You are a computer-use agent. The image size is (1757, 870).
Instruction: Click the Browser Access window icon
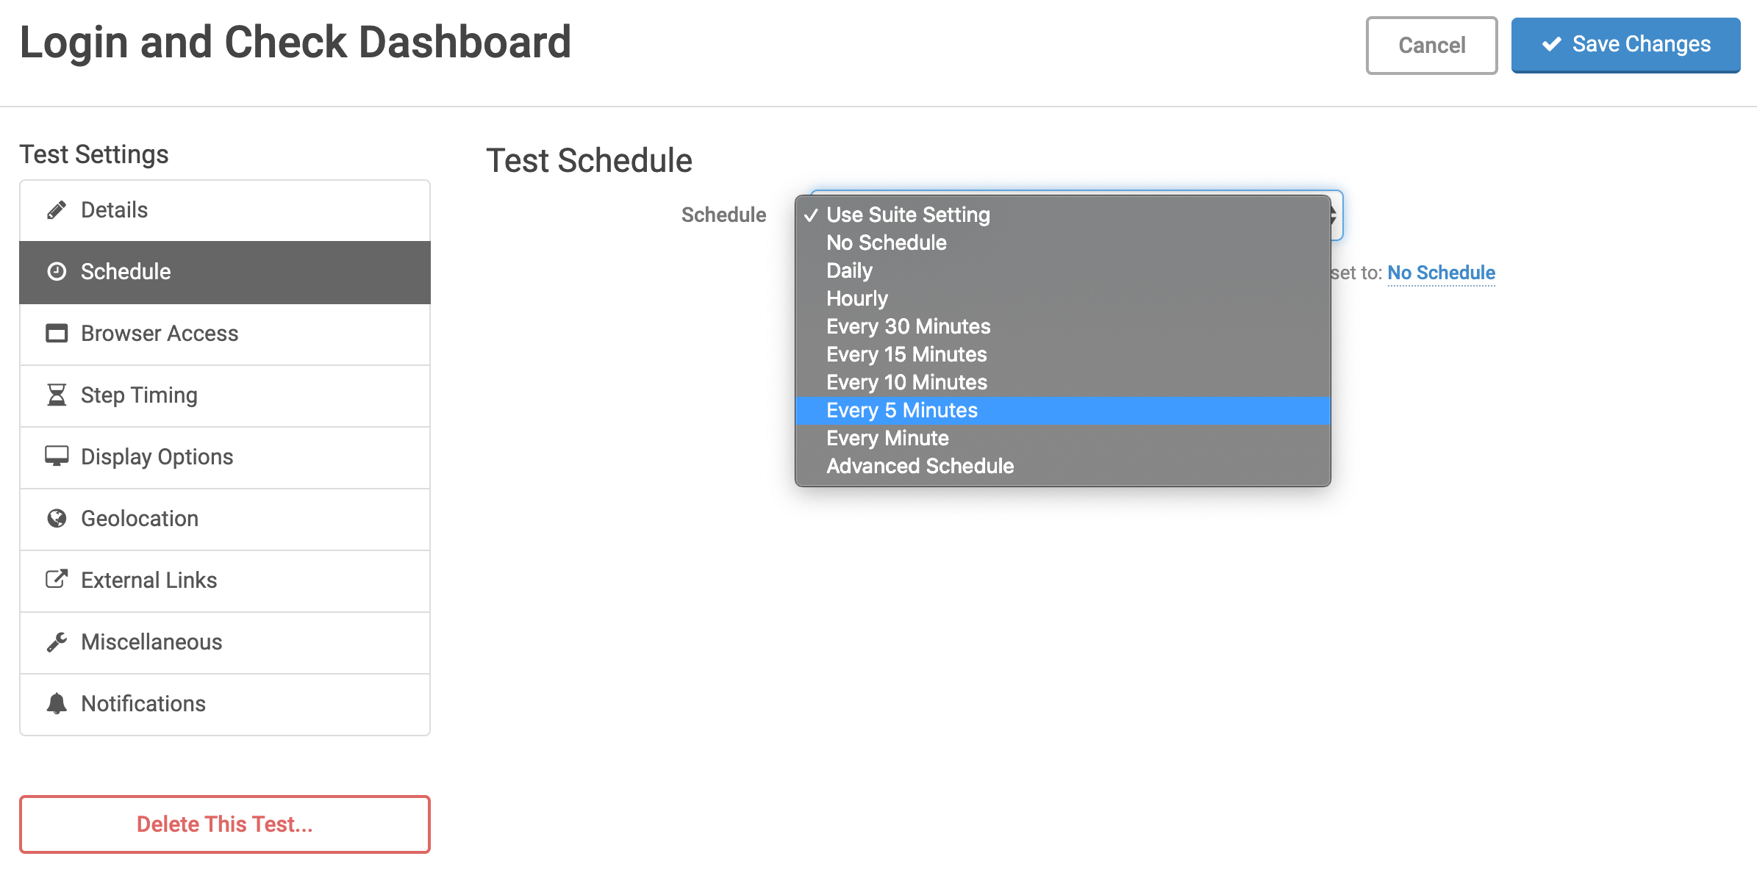point(57,333)
